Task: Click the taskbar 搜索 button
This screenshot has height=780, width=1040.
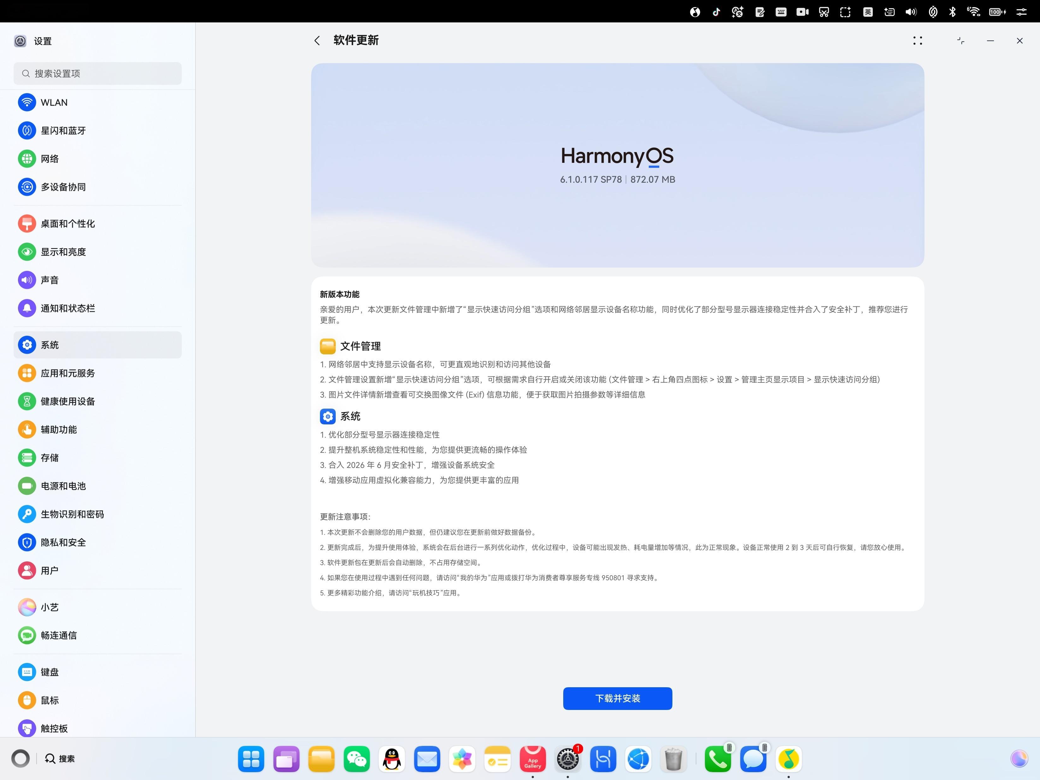Action: (60, 758)
